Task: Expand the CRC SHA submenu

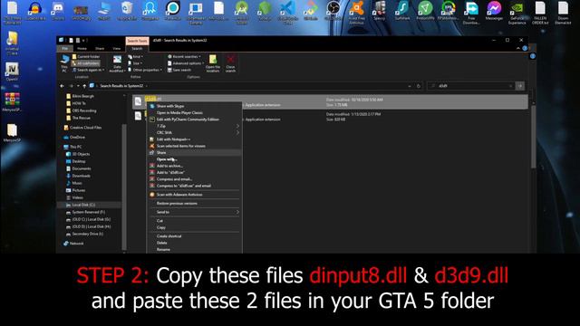Action: pyautogui.click(x=195, y=133)
